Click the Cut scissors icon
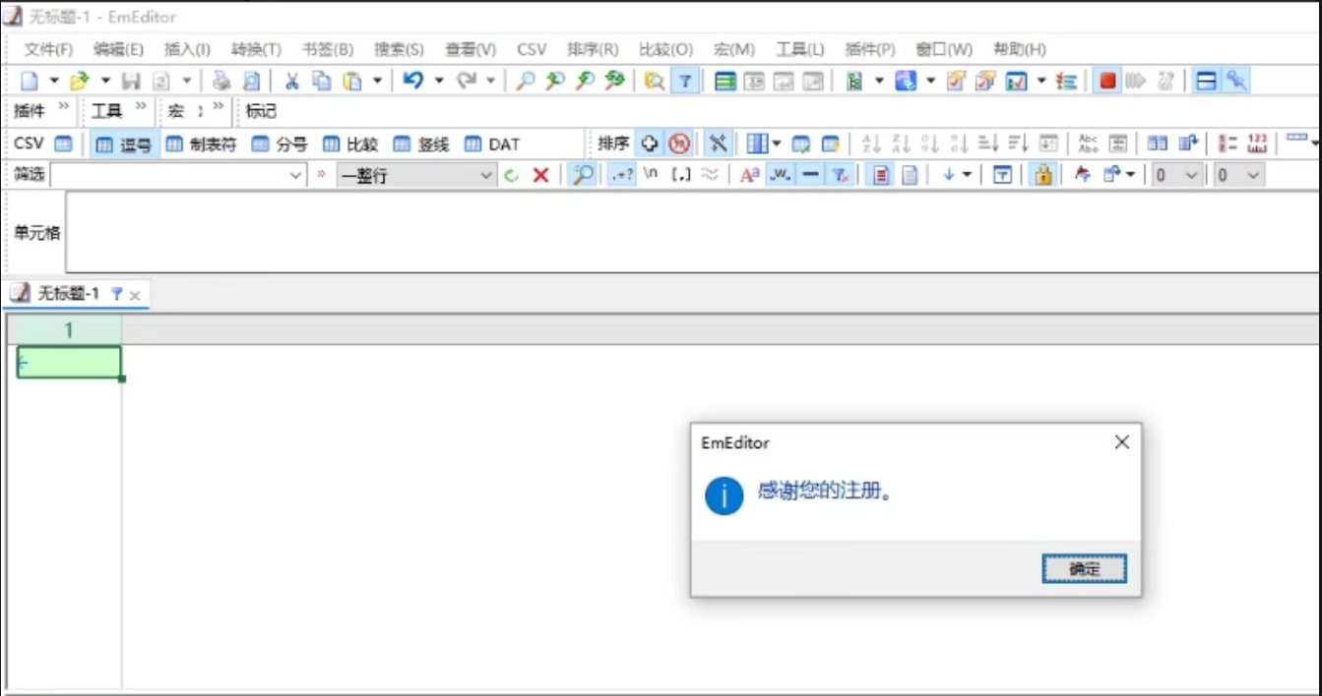This screenshot has width=1322, height=696. coord(292,81)
